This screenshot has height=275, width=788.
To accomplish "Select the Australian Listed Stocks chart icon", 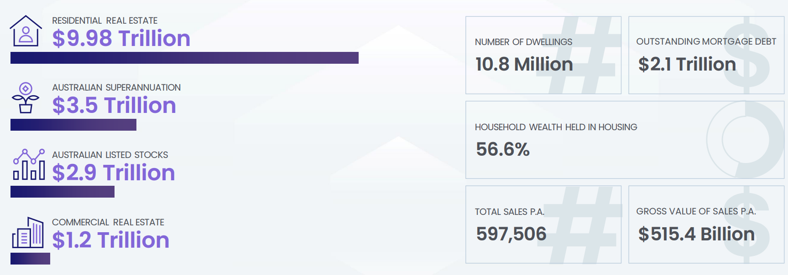I will 29,164.
